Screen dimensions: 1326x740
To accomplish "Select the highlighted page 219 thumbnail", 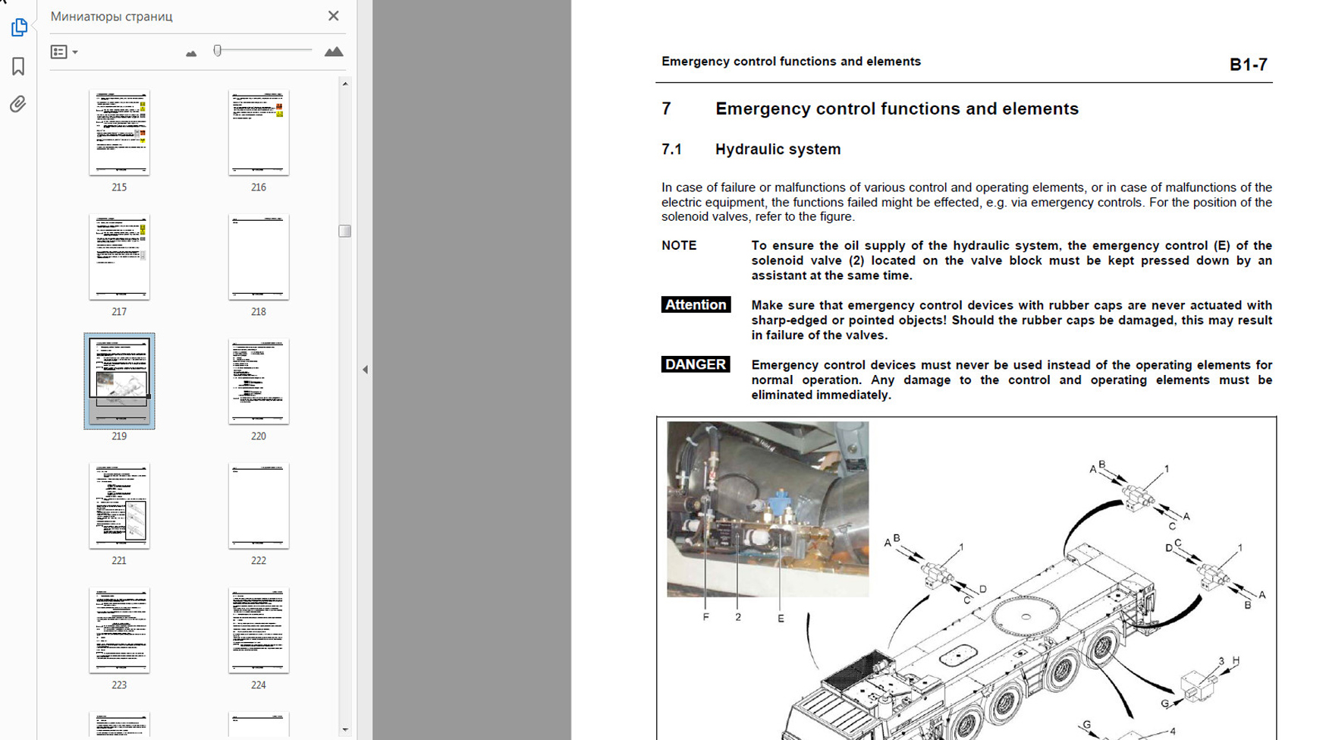I will pyautogui.click(x=119, y=381).
